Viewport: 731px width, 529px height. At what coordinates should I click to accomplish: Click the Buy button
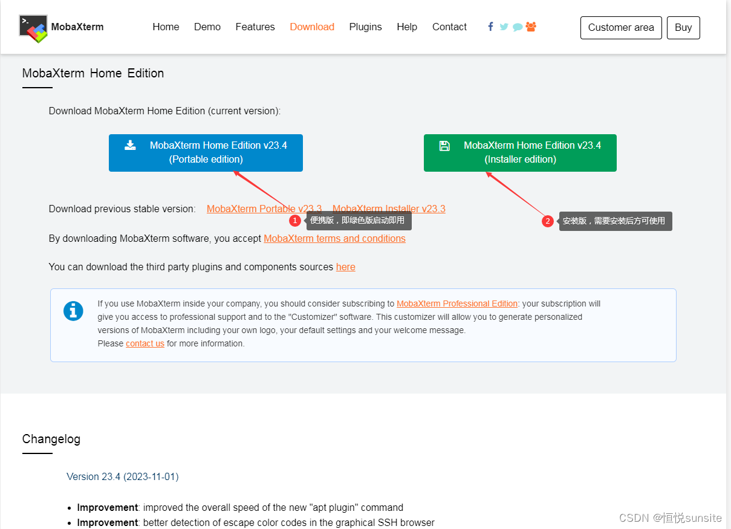click(683, 28)
